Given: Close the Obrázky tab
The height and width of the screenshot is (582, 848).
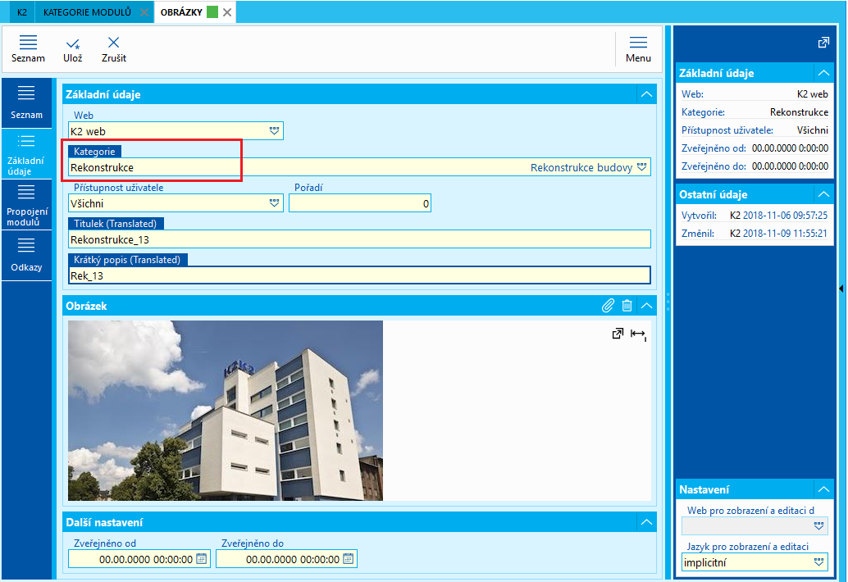Looking at the screenshot, I should (227, 12).
